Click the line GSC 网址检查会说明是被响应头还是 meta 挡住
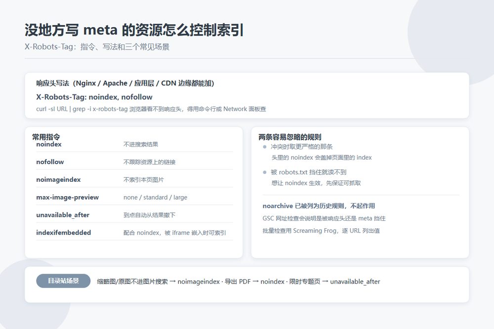The image size is (494, 329). tap(324, 218)
